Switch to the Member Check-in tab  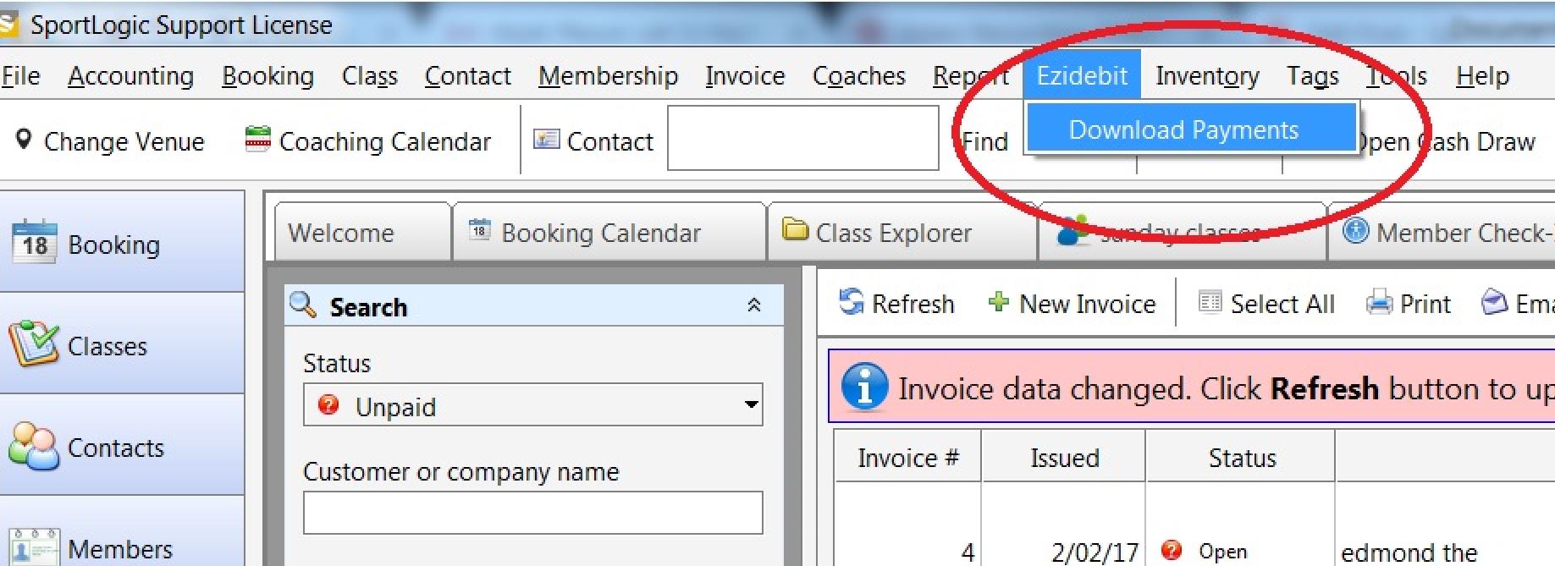point(1442,232)
